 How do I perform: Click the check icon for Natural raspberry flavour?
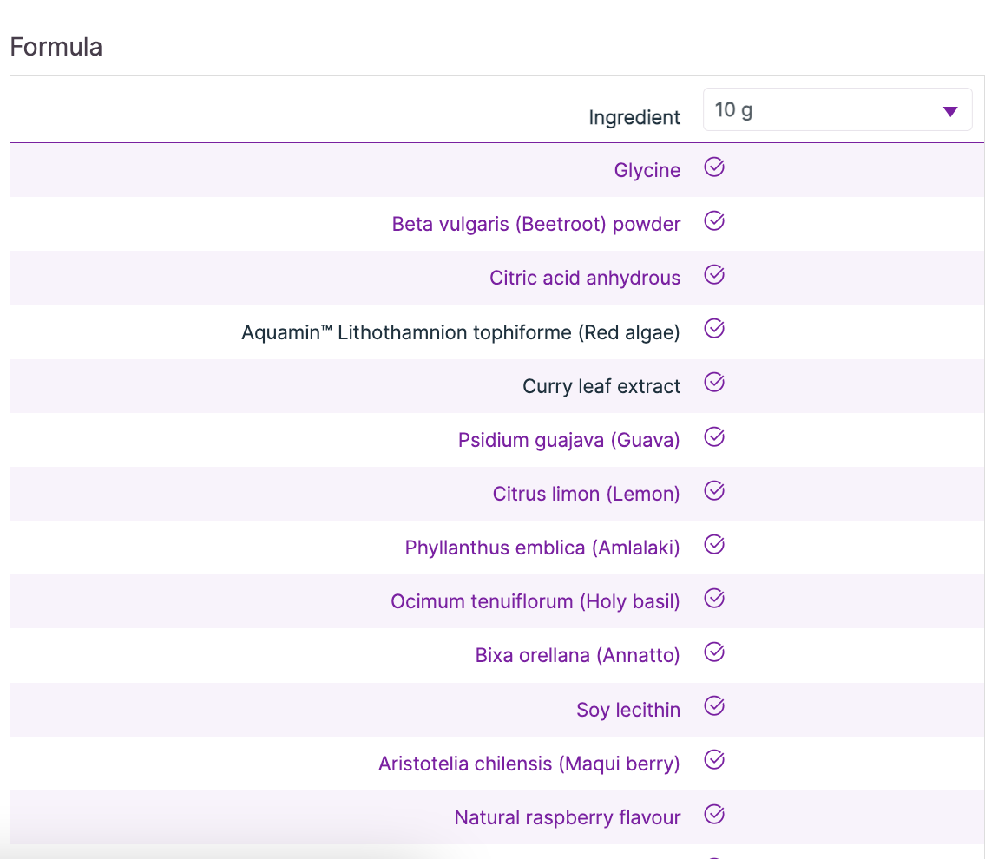(x=714, y=815)
